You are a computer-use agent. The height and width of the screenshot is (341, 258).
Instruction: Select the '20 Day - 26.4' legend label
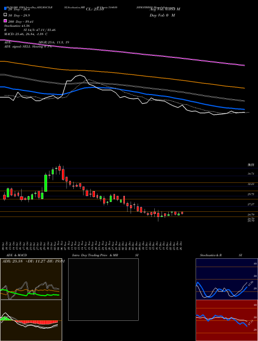[x=18, y=9]
